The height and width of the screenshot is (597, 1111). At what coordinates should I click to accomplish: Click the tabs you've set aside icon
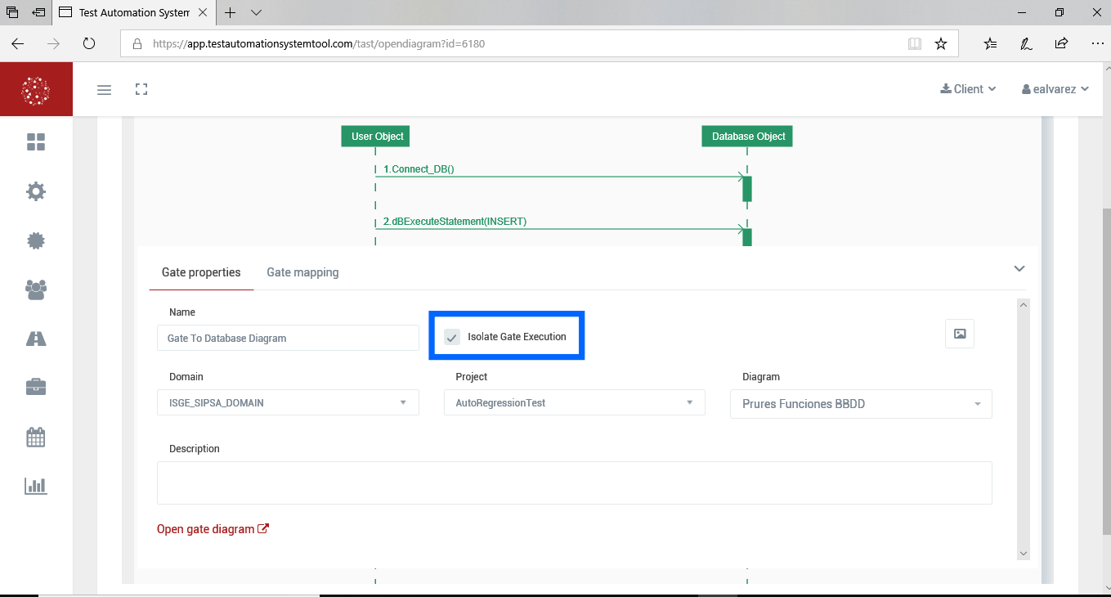pos(12,12)
